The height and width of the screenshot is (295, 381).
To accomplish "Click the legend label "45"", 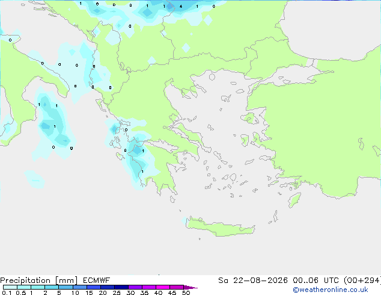I will coord(172,293).
